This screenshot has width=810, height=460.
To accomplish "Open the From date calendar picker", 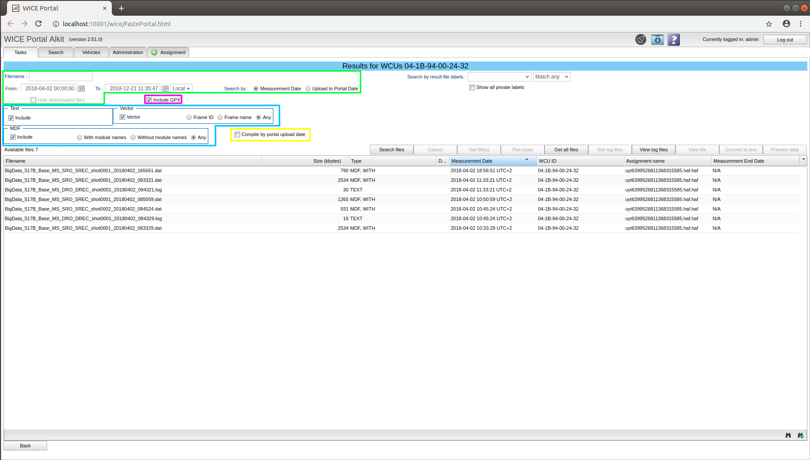I will [81, 89].
